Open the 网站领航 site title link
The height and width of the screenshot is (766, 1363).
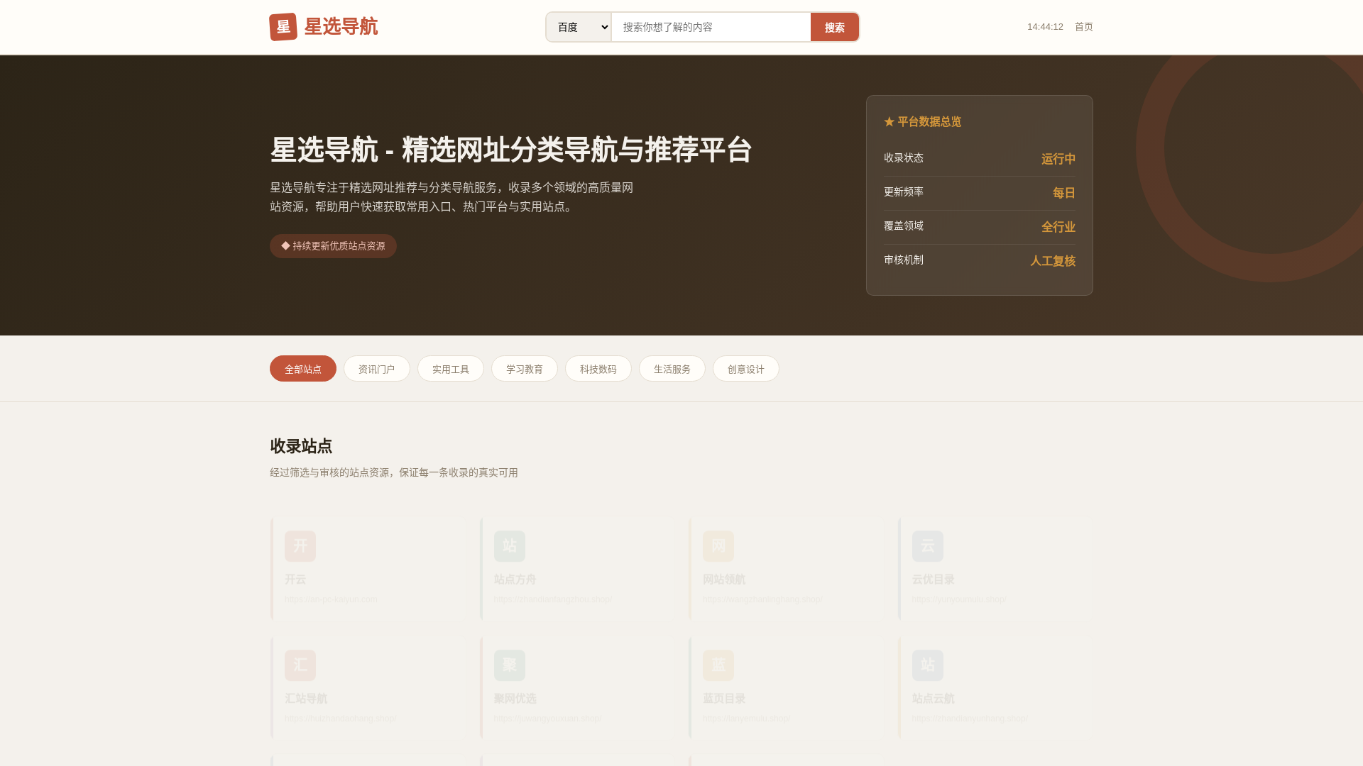[x=724, y=579]
